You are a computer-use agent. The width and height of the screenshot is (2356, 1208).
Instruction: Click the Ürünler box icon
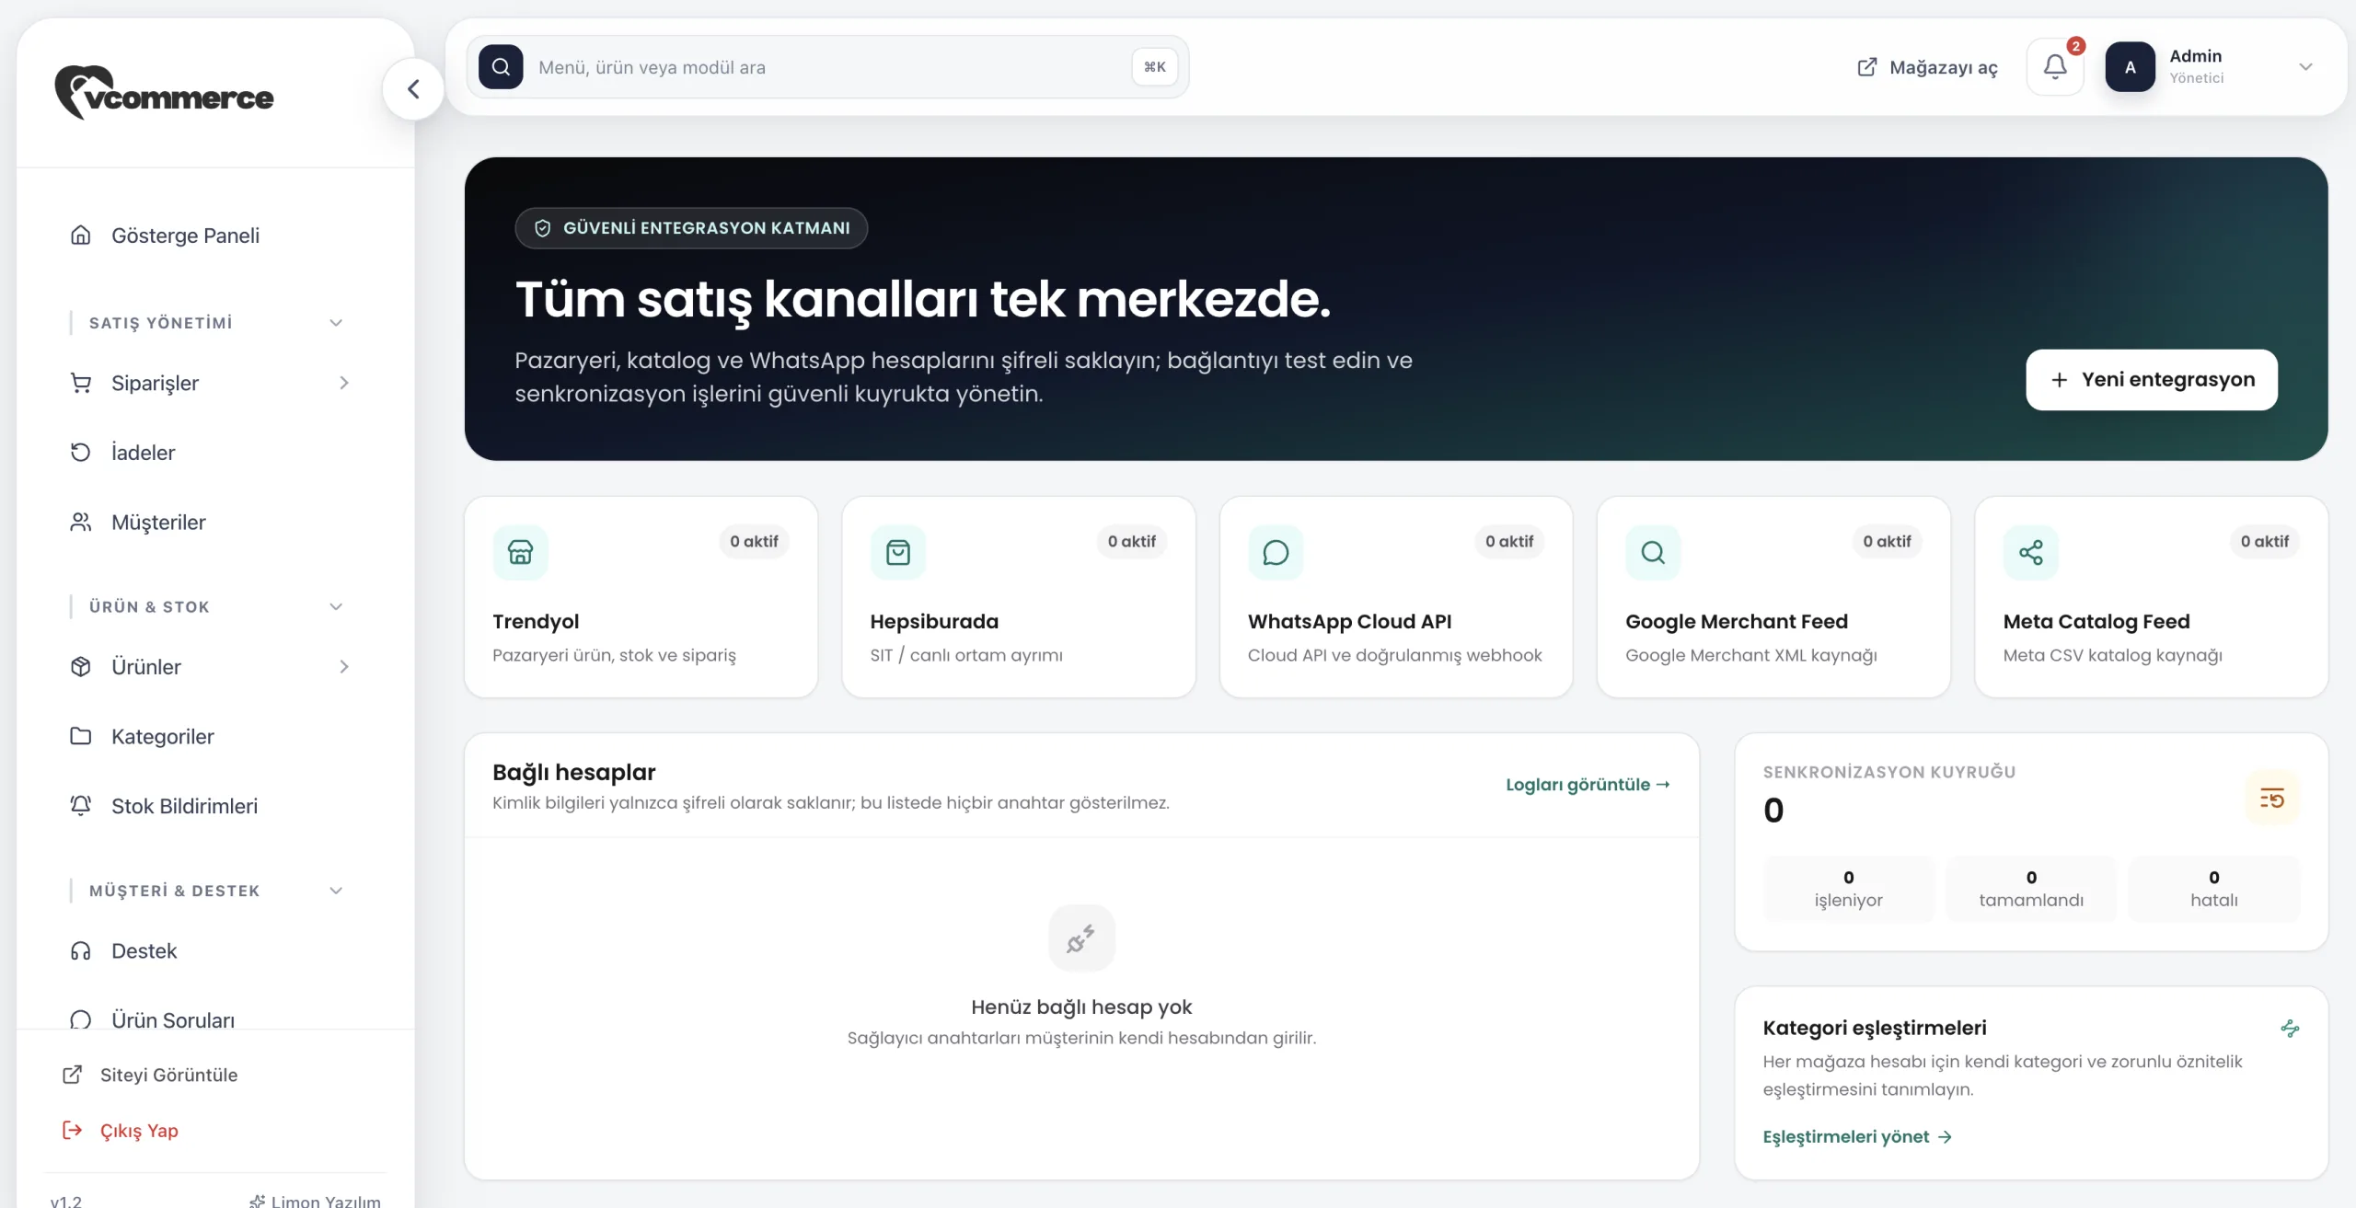pyautogui.click(x=81, y=666)
